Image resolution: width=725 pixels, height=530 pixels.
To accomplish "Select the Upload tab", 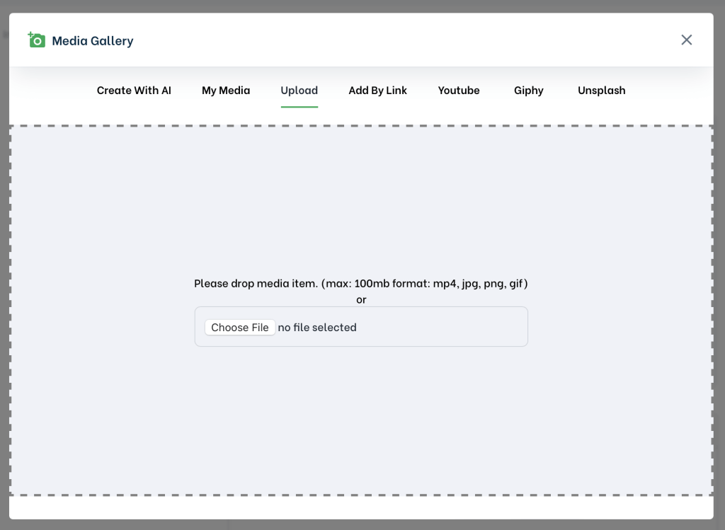I will pyautogui.click(x=299, y=91).
